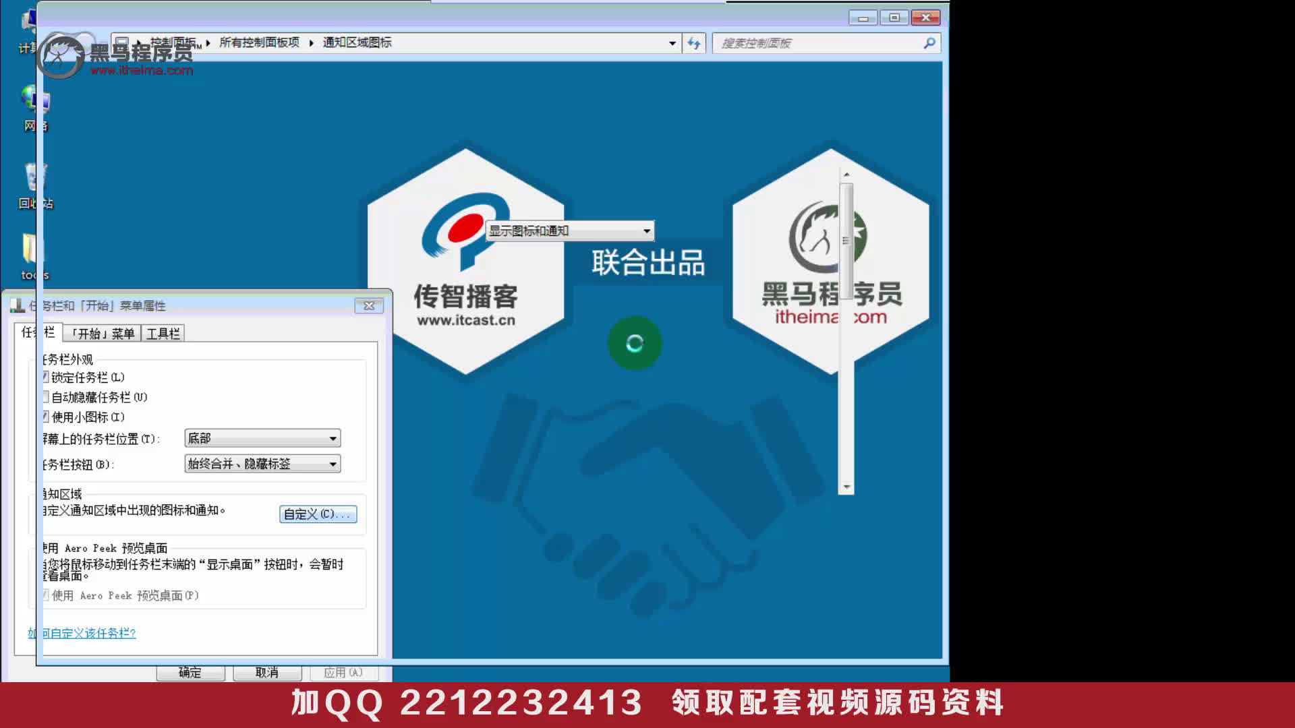
Task: Click the search magnifier icon in Control Panel
Action: pos(929,42)
